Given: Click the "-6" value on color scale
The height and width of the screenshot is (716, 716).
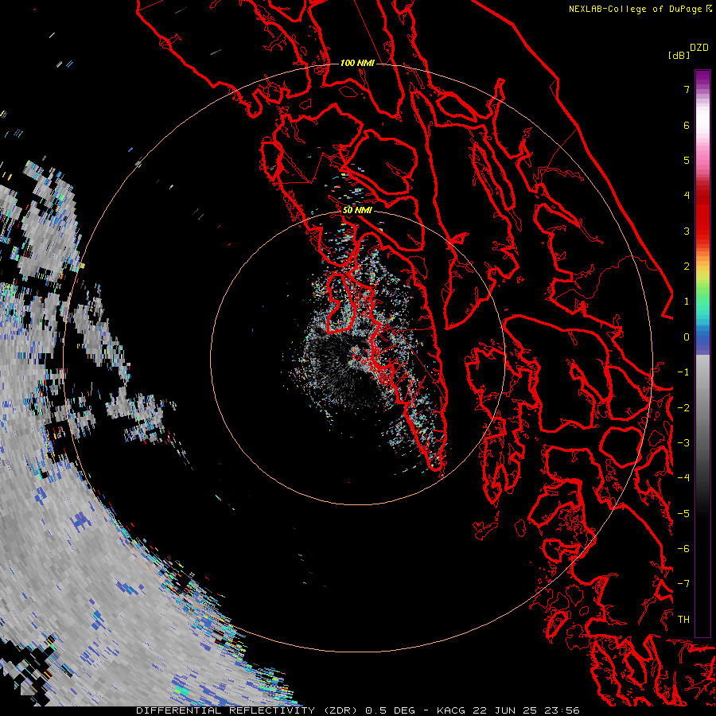Looking at the screenshot, I should coord(683,549).
